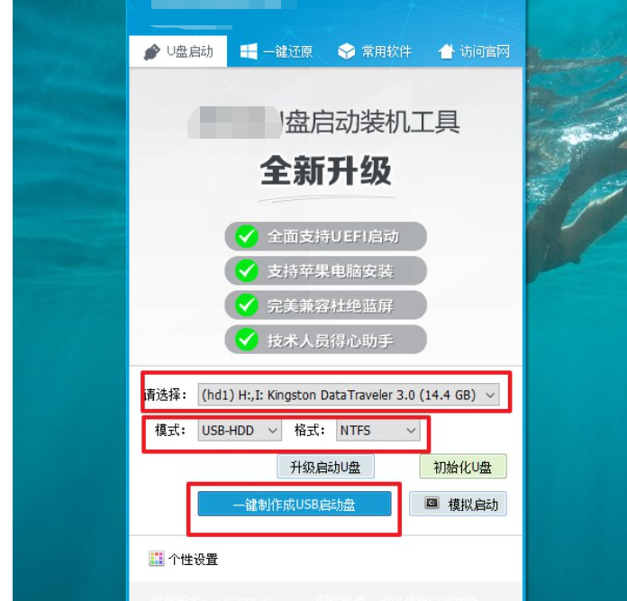Click the green checkmark beside 支持苹果电脑安装
This screenshot has height=601, width=627.
(246, 270)
